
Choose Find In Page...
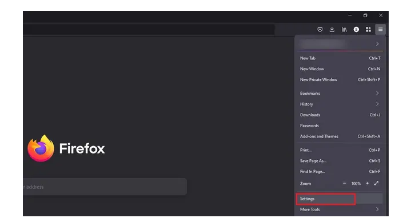tap(340, 171)
